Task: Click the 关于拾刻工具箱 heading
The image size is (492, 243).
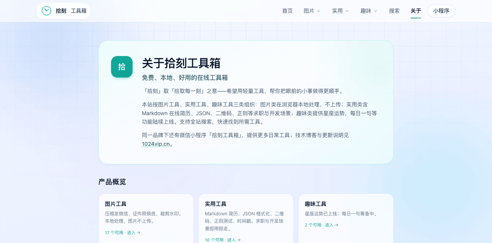Action: 181,63
